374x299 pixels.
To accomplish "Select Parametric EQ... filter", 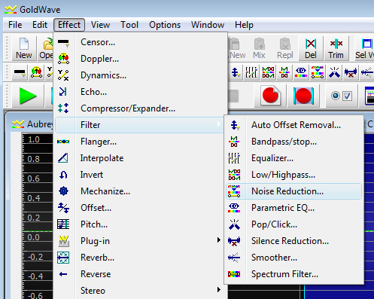I will [x=294, y=208].
